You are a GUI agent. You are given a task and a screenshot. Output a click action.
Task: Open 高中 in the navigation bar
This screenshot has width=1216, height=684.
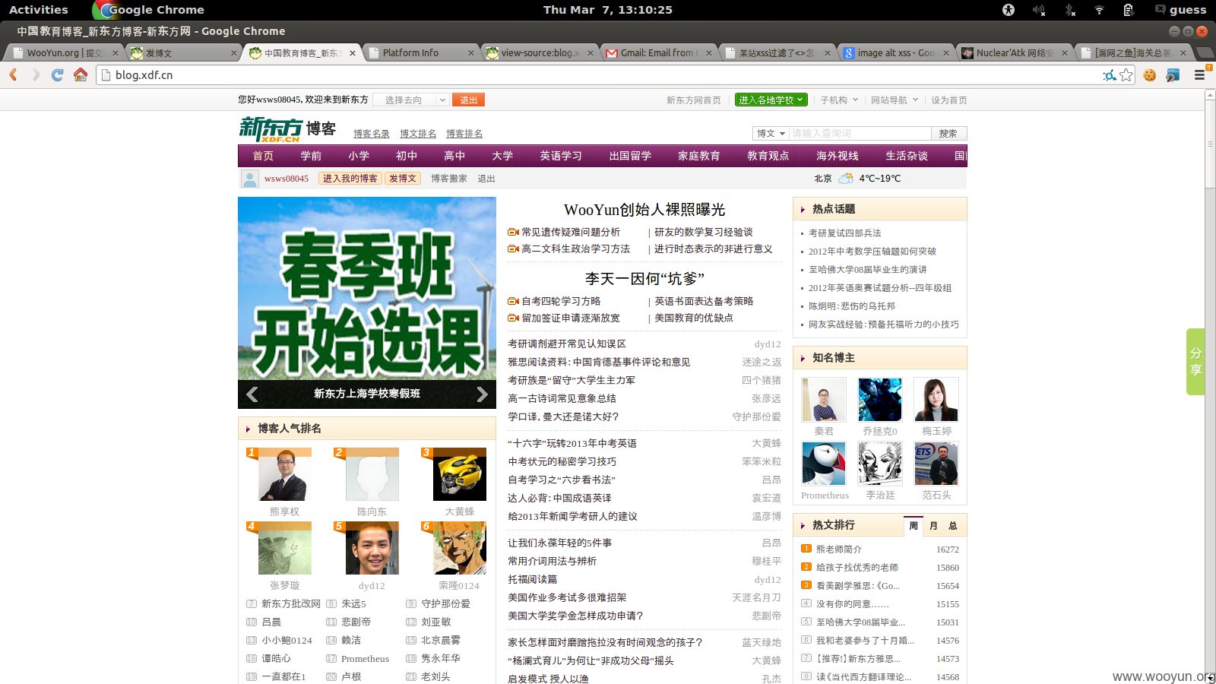coord(454,156)
